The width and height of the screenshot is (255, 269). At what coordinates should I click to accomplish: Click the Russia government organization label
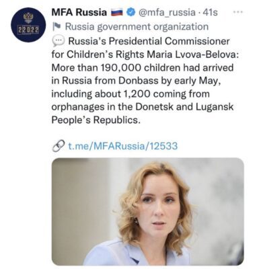(x=137, y=27)
